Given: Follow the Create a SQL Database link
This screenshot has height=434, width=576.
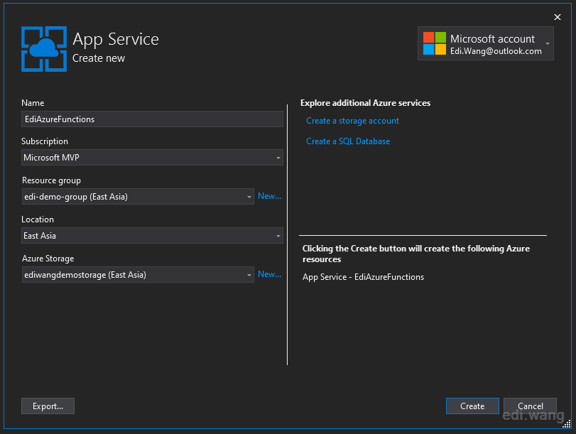Looking at the screenshot, I should pyautogui.click(x=348, y=141).
